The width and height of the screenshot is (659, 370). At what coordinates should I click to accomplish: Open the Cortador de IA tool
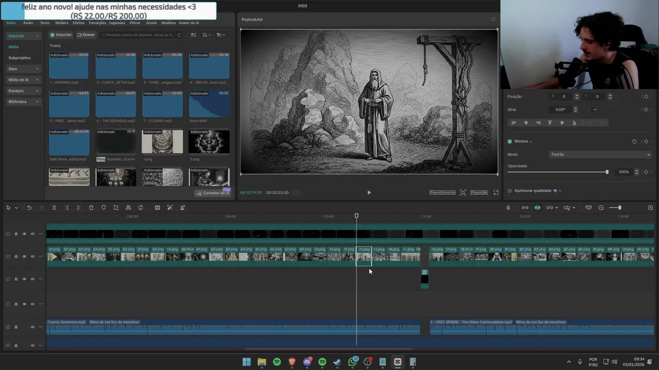pyautogui.click(x=213, y=193)
